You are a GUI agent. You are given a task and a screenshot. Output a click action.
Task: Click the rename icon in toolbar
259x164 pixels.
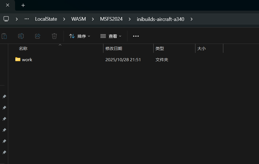click(21, 36)
